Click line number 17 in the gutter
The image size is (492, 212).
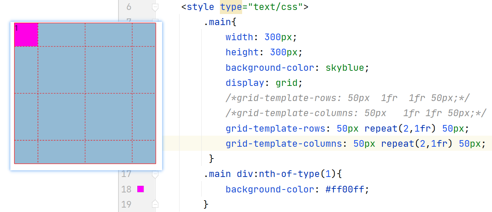pos(126,174)
